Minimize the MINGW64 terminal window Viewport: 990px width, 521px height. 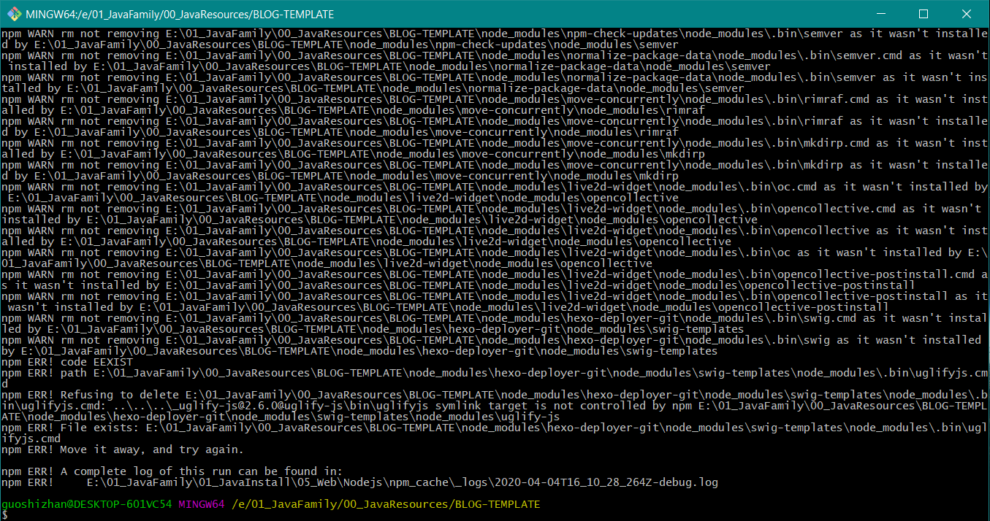coord(889,14)
